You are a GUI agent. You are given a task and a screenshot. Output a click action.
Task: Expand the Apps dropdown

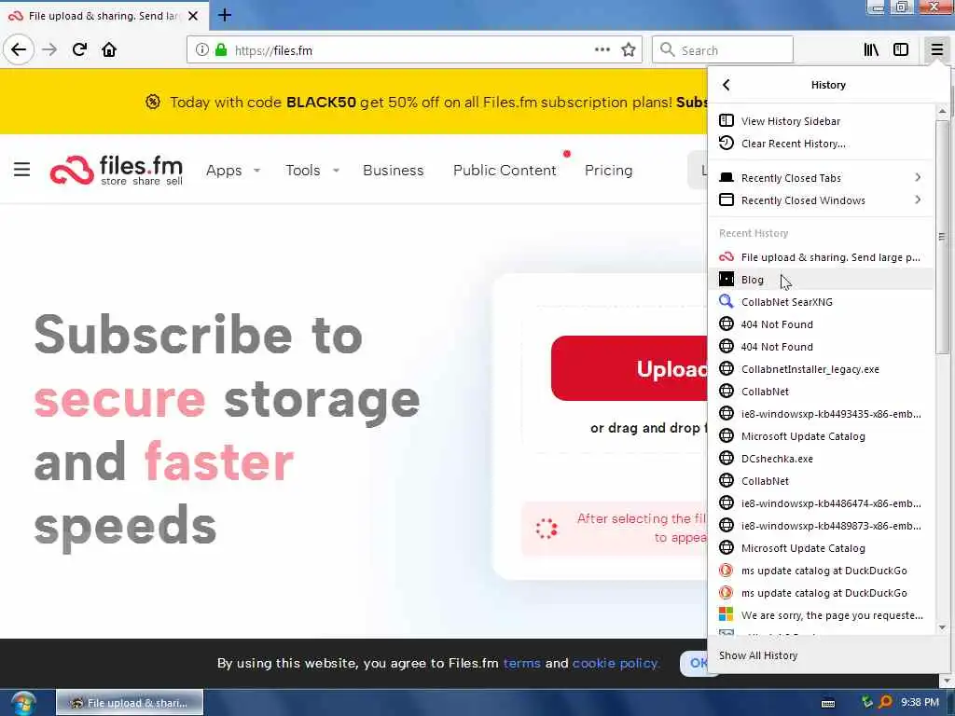click(x=233, y=171)
